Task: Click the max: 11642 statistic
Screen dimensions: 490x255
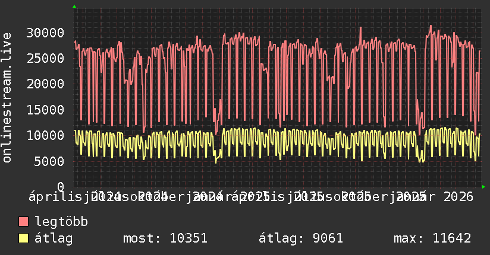Action: (432, 238)
